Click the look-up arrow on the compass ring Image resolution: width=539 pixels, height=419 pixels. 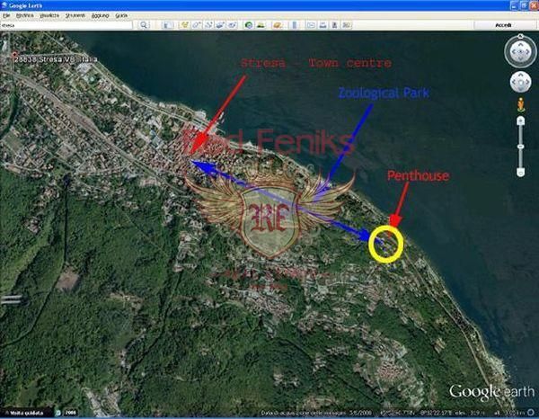pyautogui.click(x=521, y=44)
